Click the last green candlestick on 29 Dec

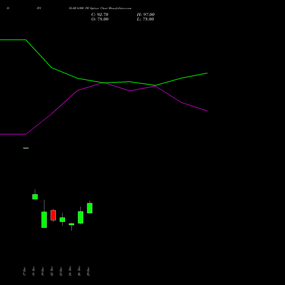89,208
